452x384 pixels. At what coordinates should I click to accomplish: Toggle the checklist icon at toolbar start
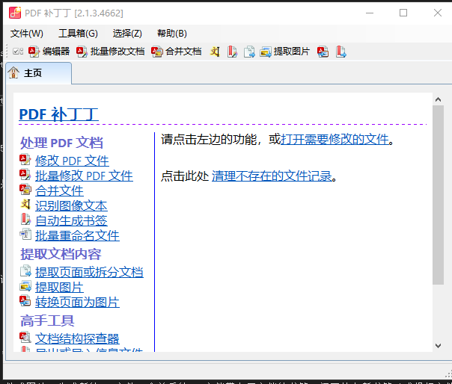(x=17, y=52)
